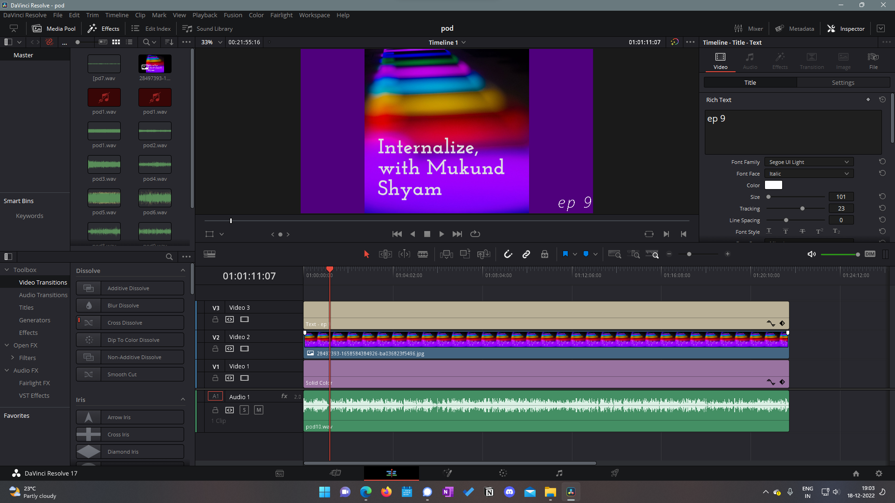Enable loop playback icon
This screenshot has width=895, height=503.
click(x=475, y=234)
